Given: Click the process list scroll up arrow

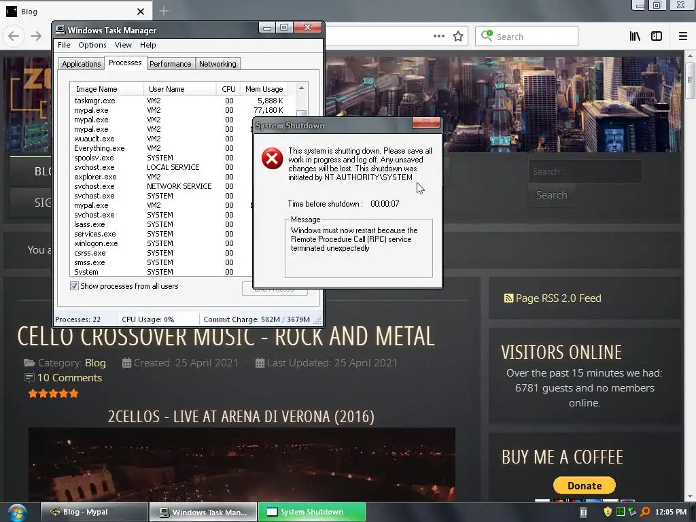Looking at the screenshot, I should click(301, 88).
